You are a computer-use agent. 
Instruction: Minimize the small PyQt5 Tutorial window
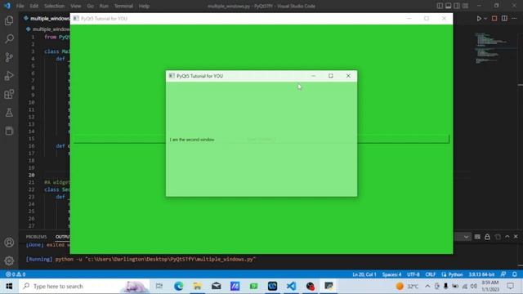(313, 76)
